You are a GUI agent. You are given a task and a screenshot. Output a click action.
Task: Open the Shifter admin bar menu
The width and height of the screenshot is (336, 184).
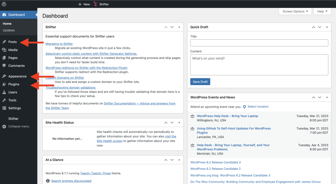click(101, 4)
